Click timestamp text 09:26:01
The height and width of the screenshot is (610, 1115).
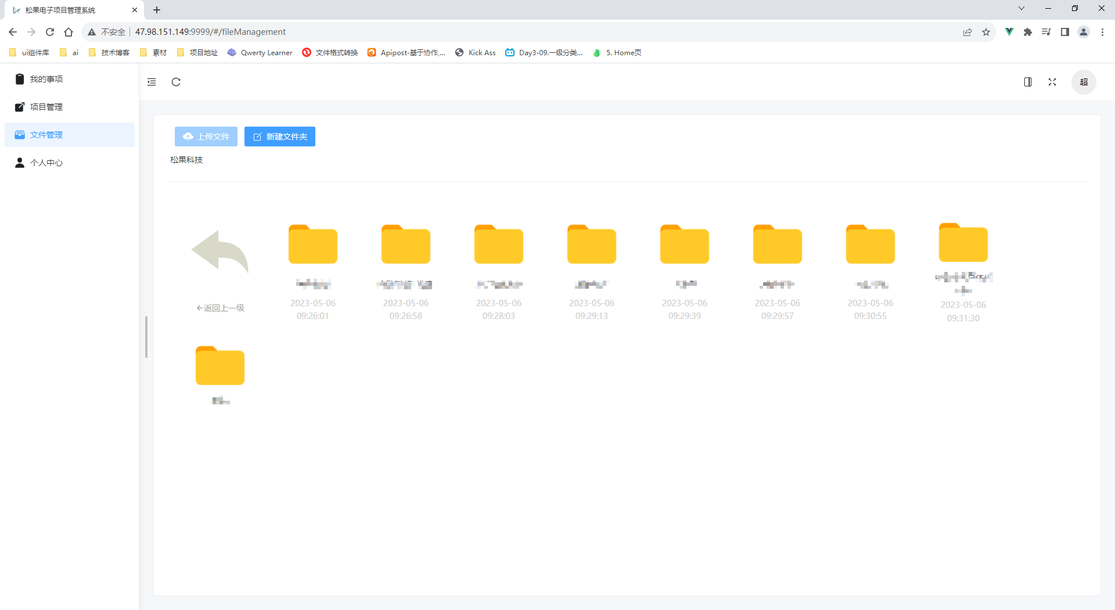313,316
